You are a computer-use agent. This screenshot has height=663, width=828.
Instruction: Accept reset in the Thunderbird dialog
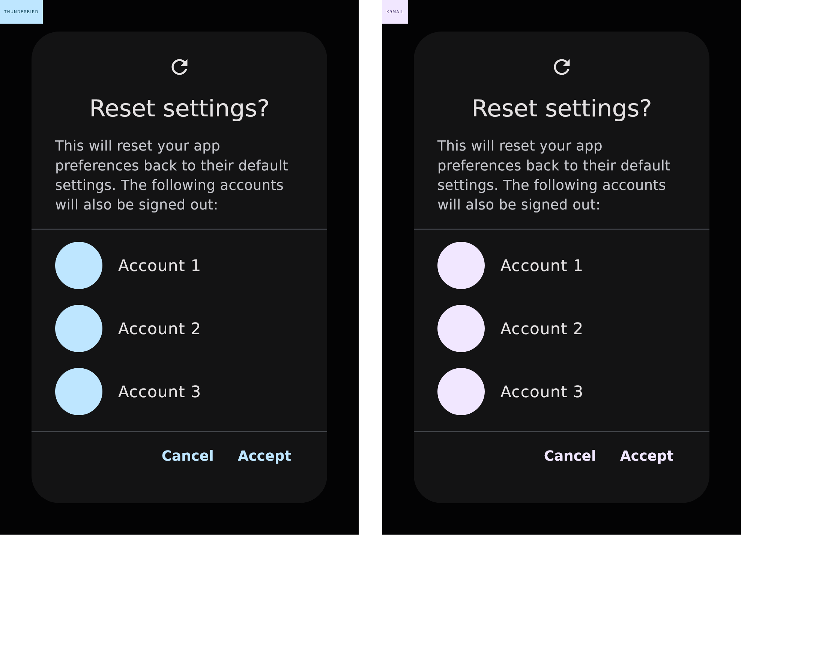point(264,456)
